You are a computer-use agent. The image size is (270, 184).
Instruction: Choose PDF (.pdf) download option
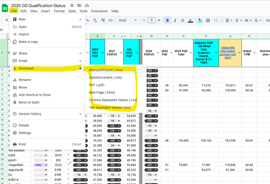97,85
